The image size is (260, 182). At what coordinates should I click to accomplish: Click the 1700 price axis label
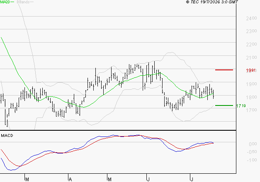click(251, 110)
